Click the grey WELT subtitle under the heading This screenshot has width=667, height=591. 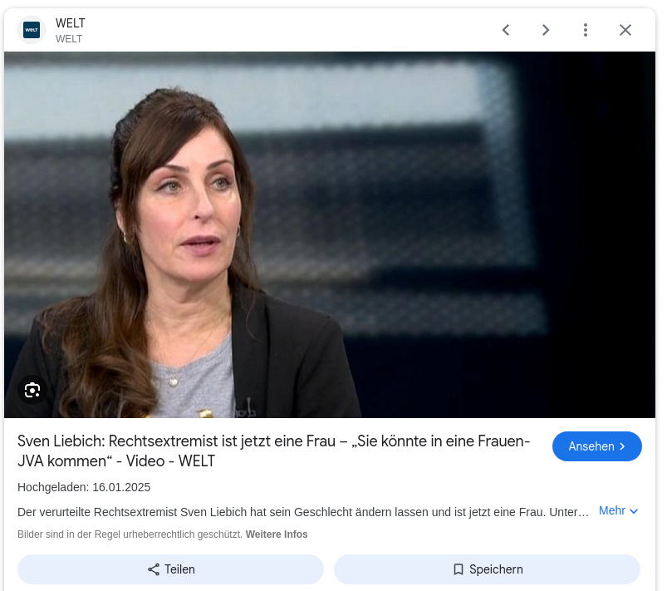[x=68, y=39]
